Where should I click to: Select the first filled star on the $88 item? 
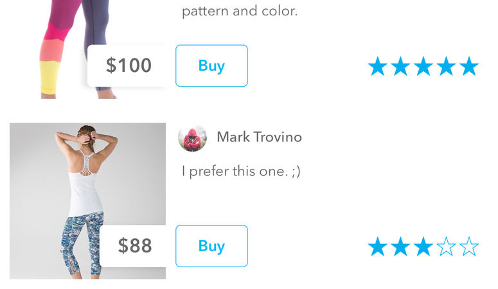coord(378,247)
